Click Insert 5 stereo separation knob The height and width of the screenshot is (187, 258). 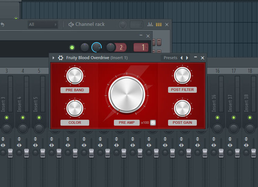[35, 153]
